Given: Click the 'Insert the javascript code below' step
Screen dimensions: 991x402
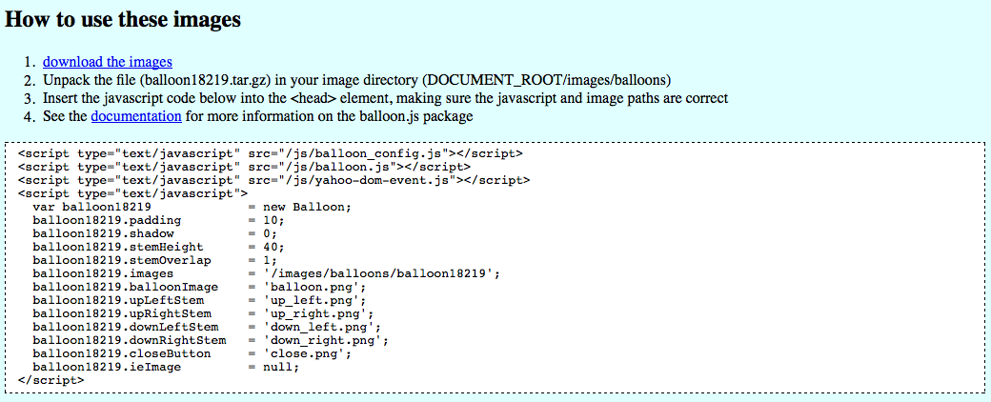Looking at the screenshot, I should point(386,99).
